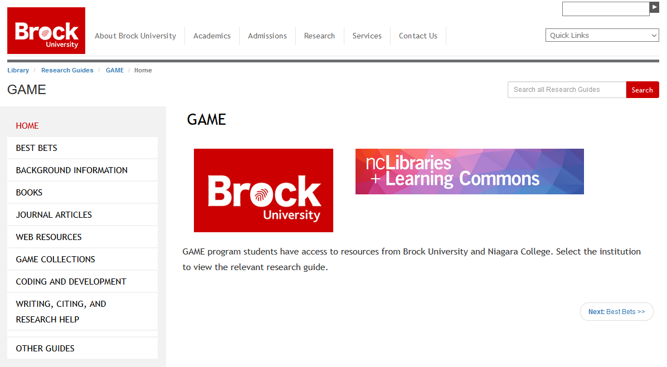Open the BEST BETS sidebar page
The height and width of the screenshot is (367, 667).
pos(82,148)
